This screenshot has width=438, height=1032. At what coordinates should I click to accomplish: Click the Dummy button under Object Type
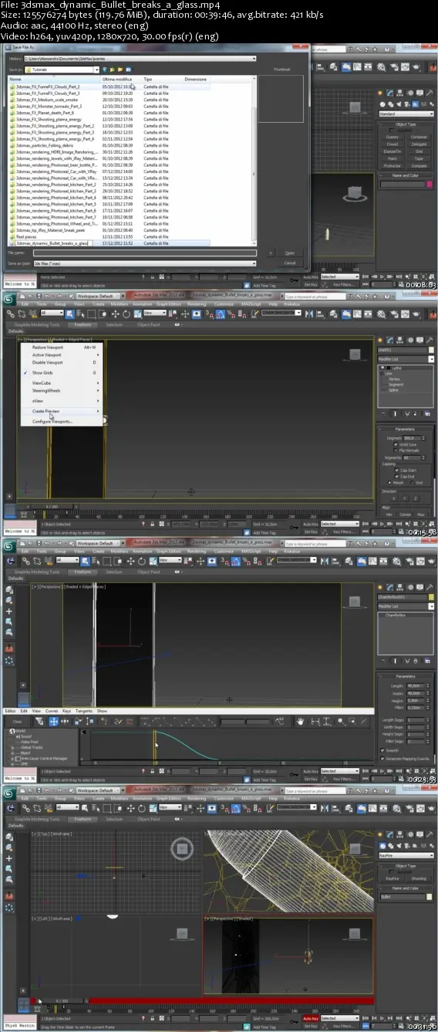pos(392,137)
